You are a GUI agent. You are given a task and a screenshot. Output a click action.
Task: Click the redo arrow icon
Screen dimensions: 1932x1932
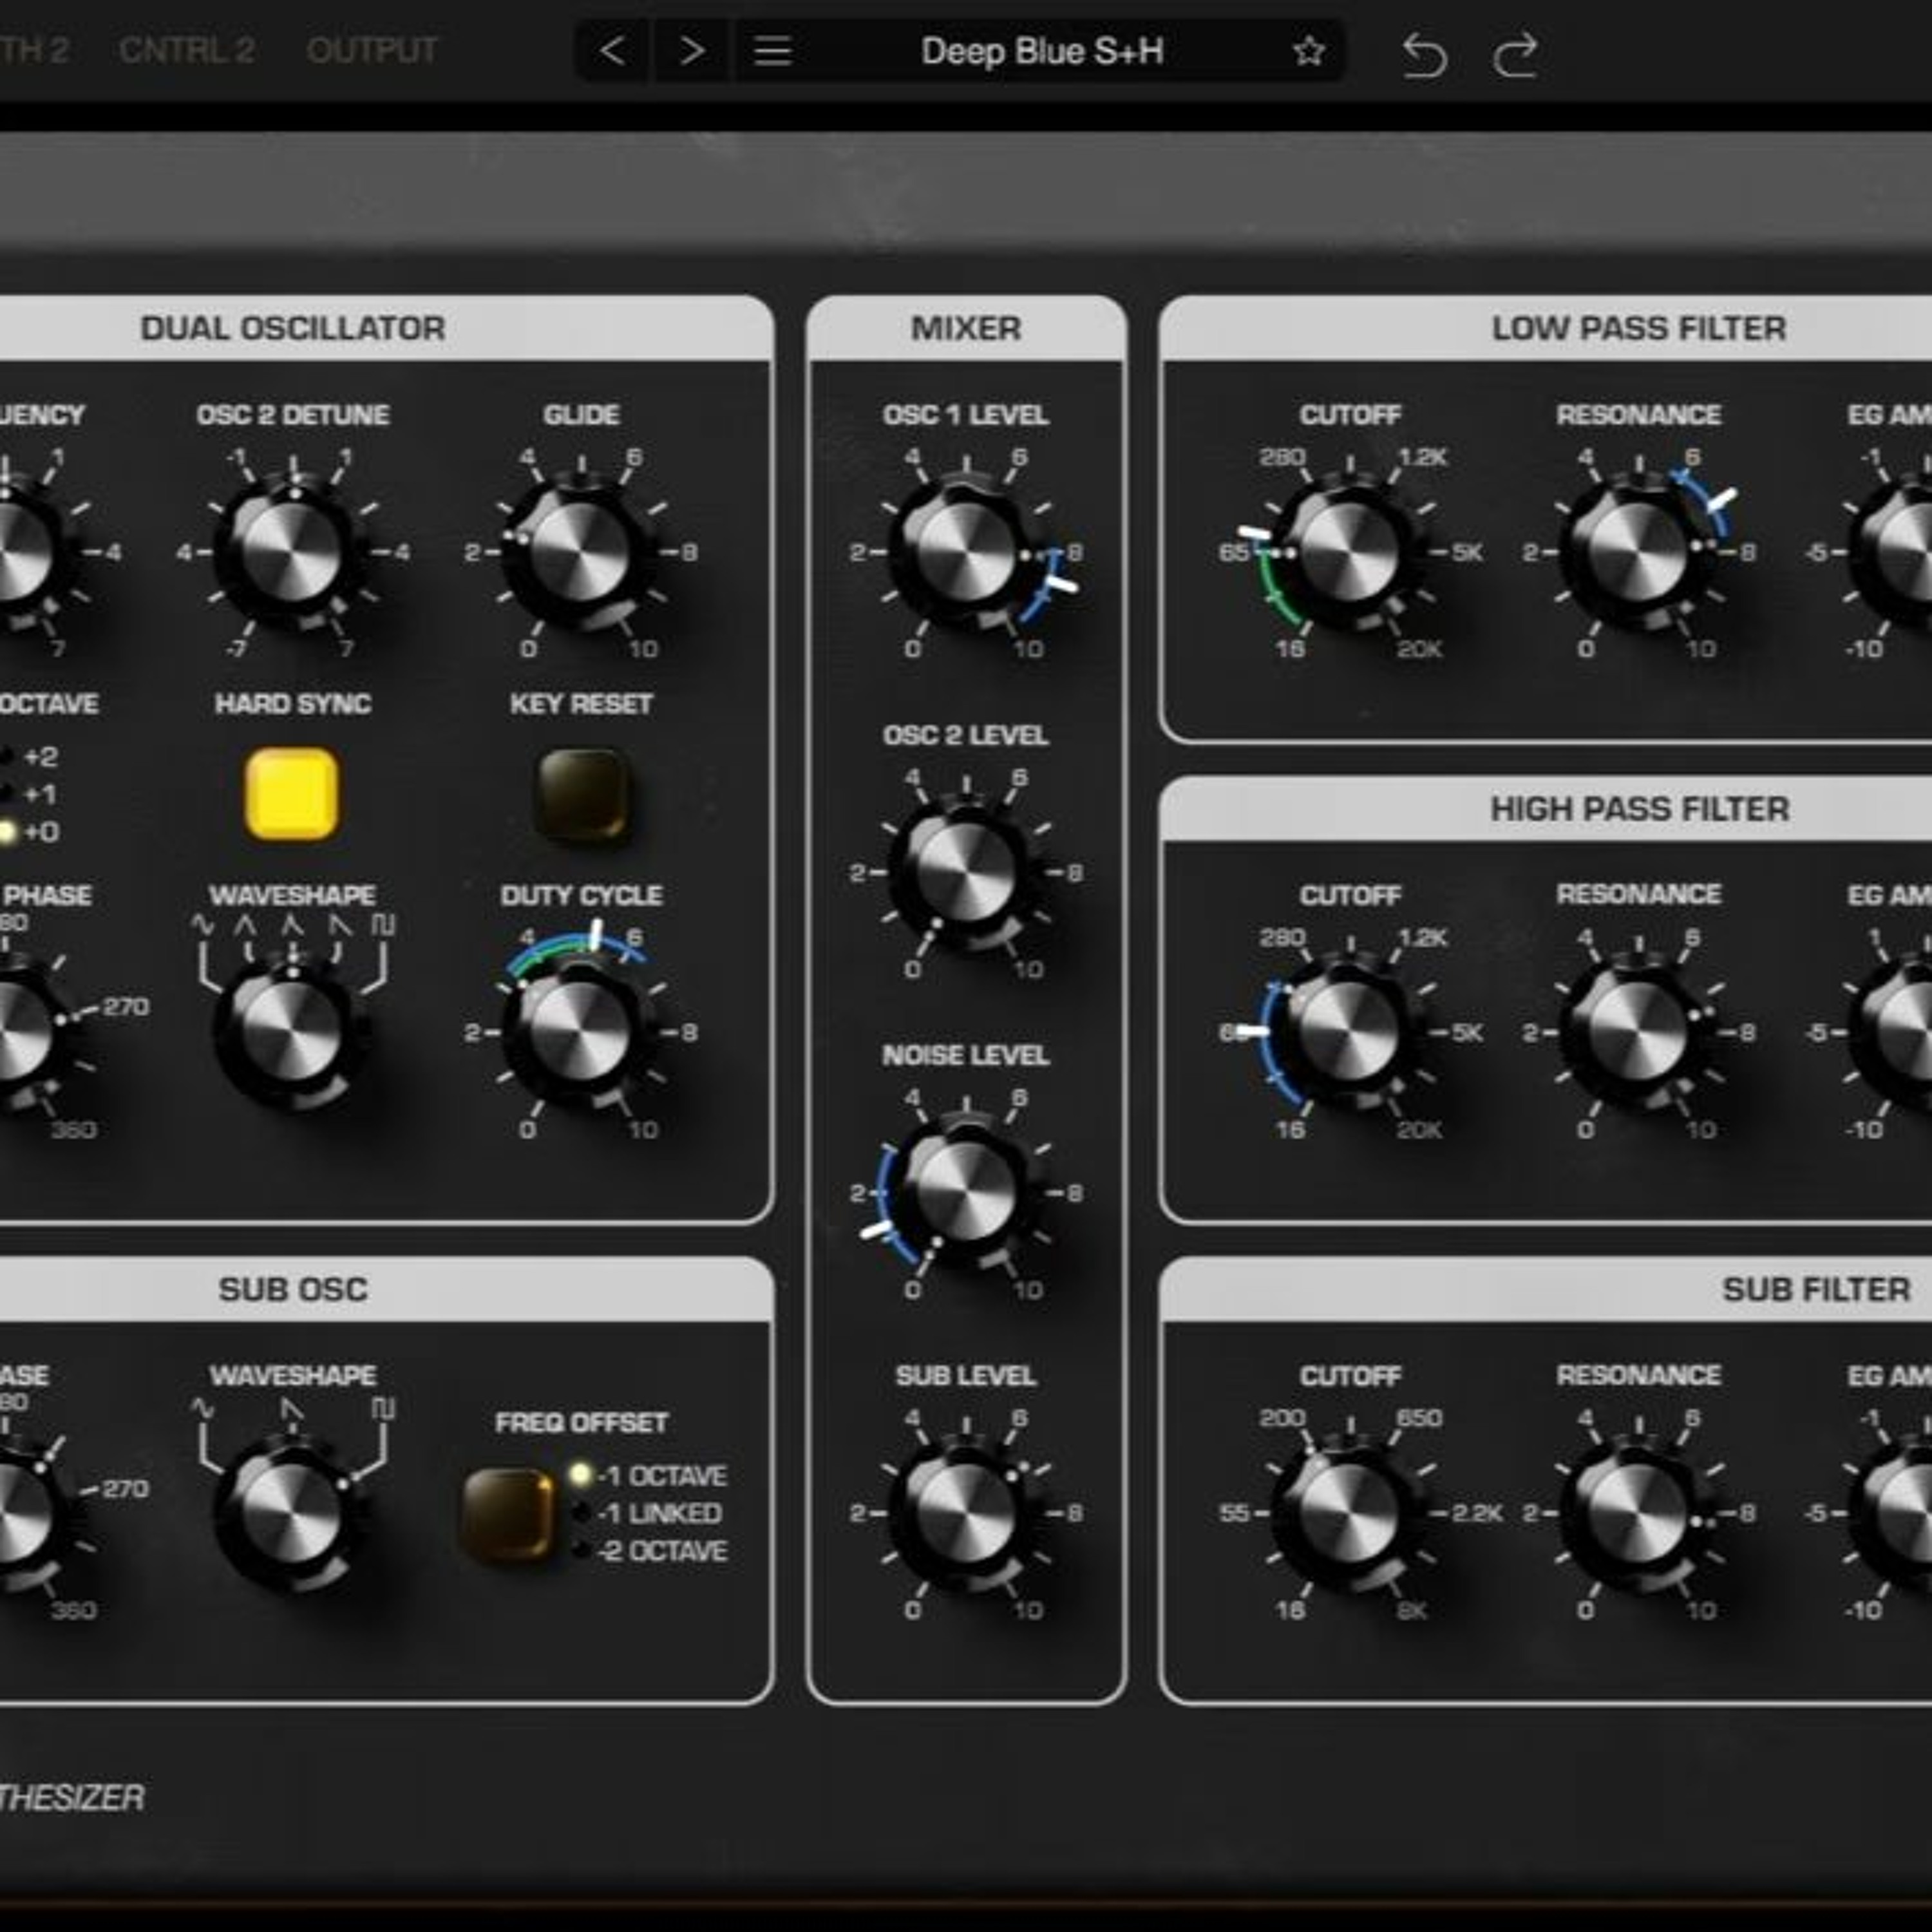(1514, 54)
